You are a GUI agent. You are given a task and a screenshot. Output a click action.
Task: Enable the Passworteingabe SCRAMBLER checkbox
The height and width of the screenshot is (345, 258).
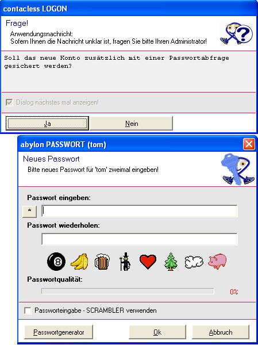point(28,310)
